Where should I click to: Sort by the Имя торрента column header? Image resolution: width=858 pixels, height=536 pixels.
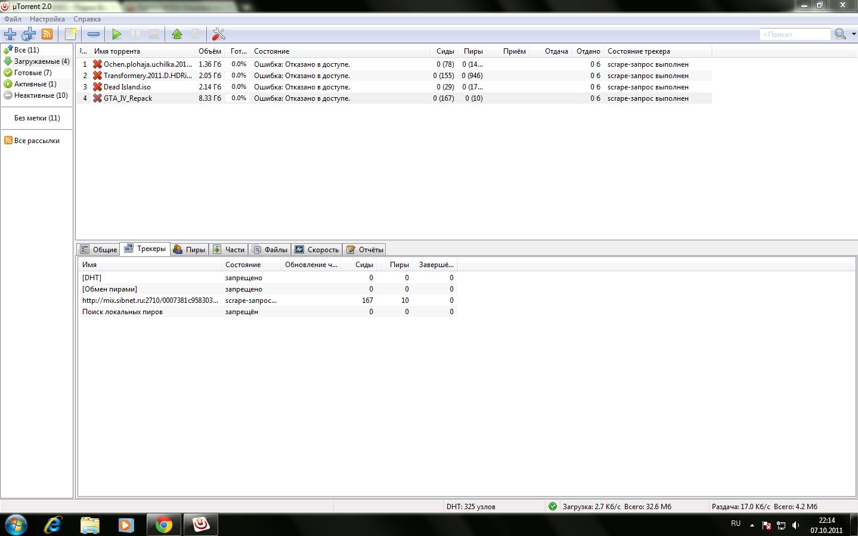tap(142, 51)
